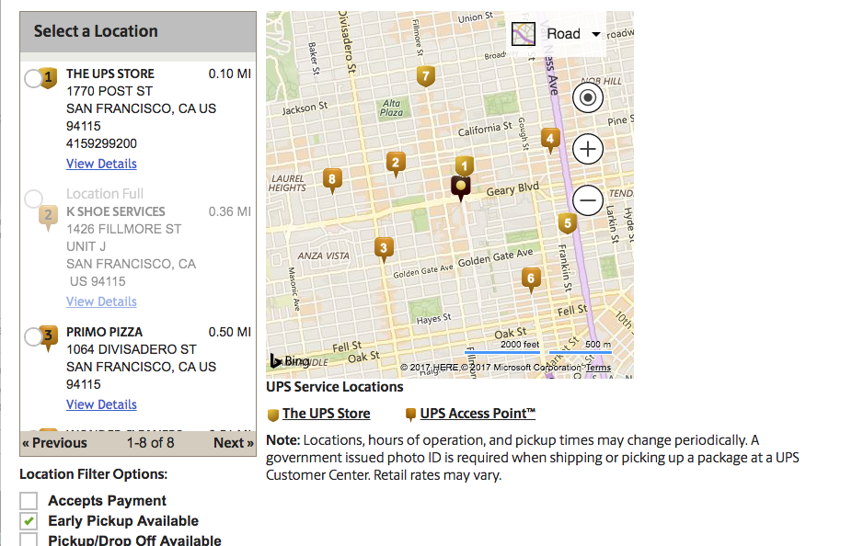Click map pin 3 near Anza Vista
The width and height of the screenshot is (852, 546).
[x=384, y=248]
